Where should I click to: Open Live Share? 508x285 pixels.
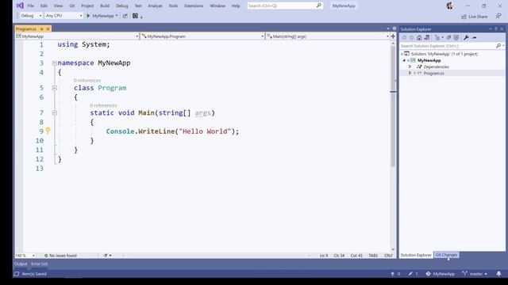pyautogui.click(x=475, y=17)
